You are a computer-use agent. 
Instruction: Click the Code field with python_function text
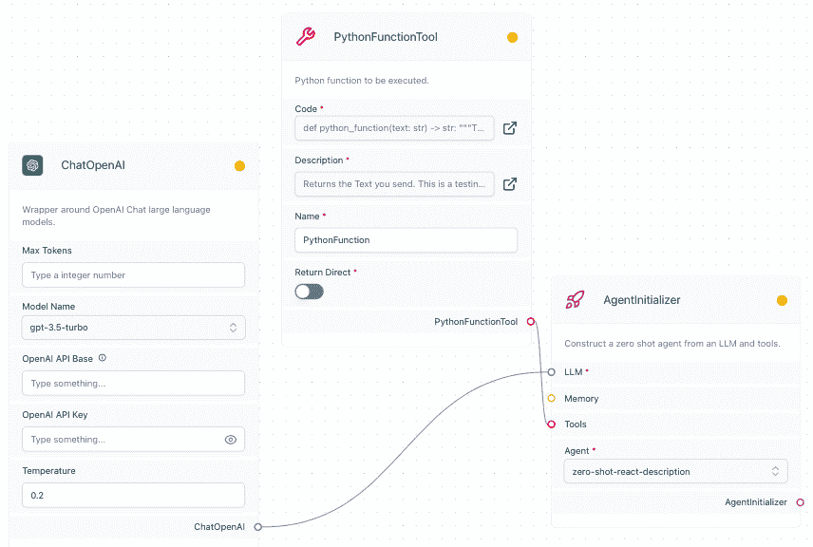click(394, 128)
